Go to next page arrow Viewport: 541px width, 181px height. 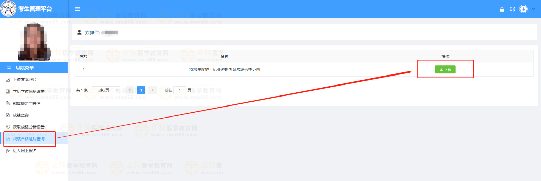152,90
